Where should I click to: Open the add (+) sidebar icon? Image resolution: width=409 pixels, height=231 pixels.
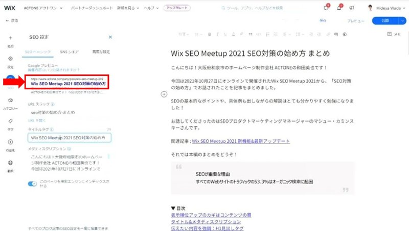[10, 38]
